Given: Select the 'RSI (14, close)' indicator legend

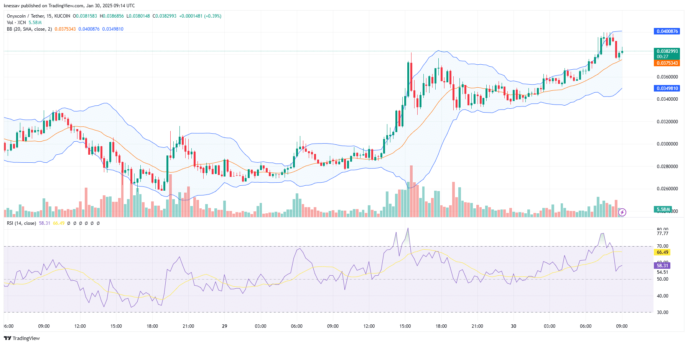Looking at the screenshot, I should (21, 223).
